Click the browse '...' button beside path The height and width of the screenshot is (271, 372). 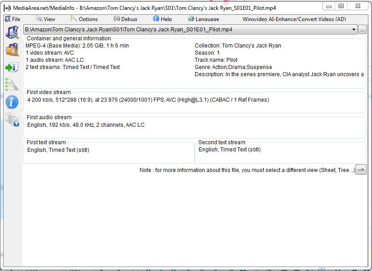pos(362,30)
